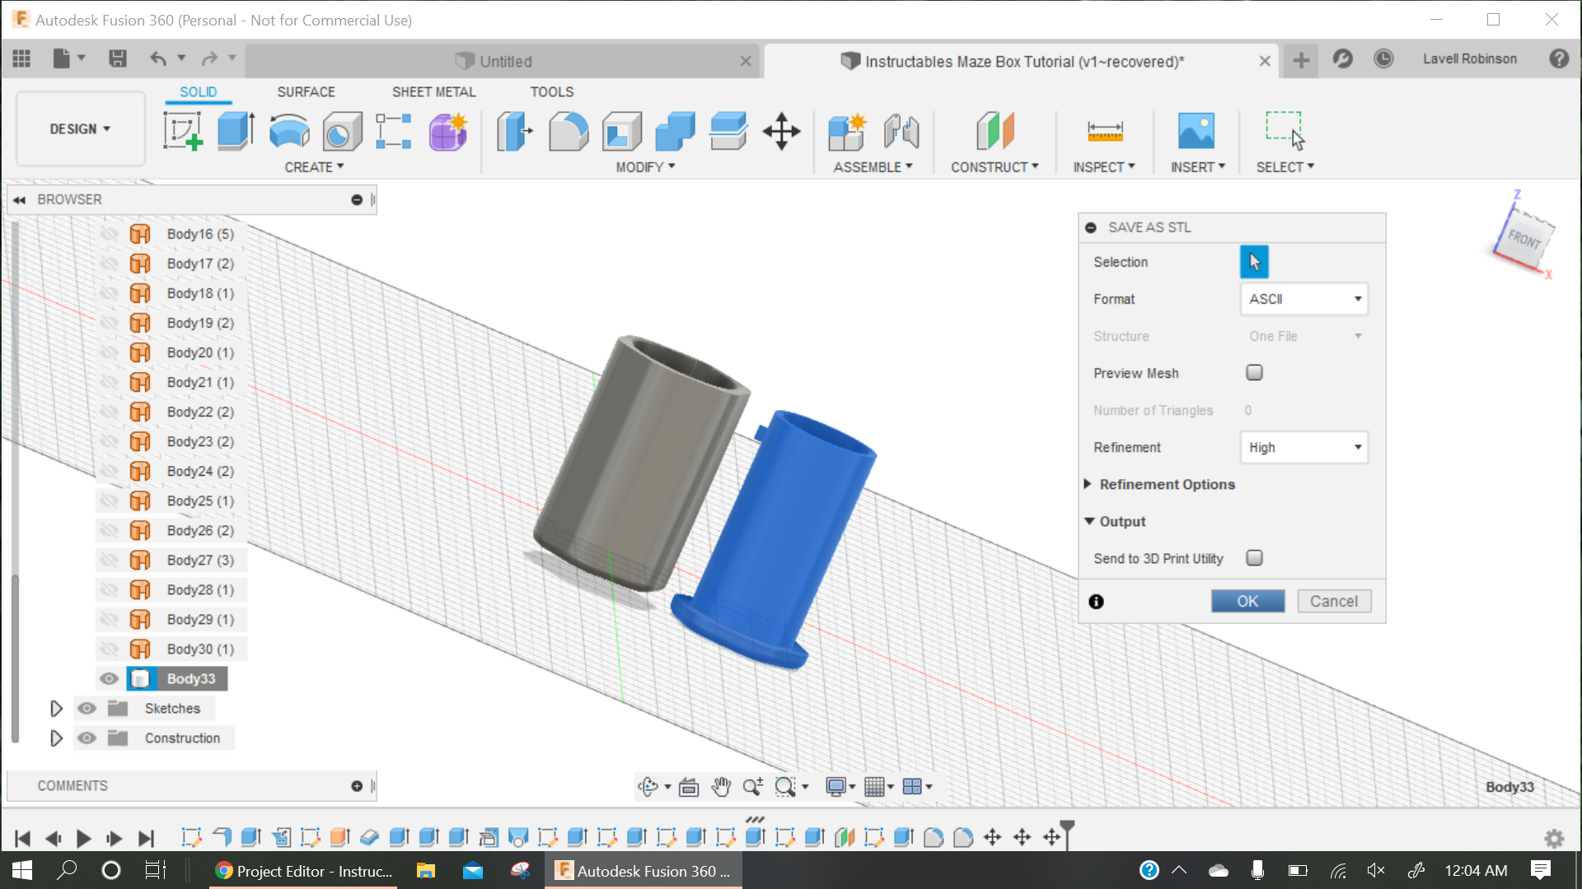Switch to the TOOLS tab

(x=552, y=92)
